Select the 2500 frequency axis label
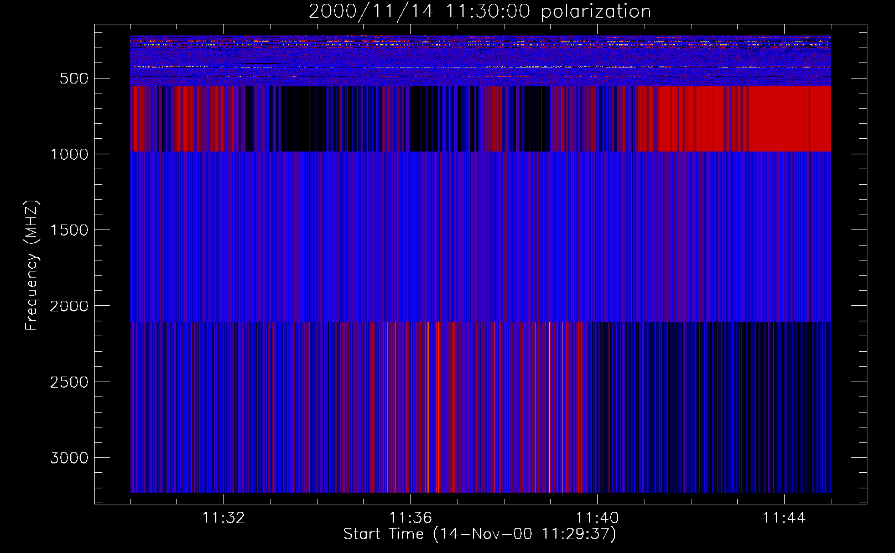 [x=69, y=382]
